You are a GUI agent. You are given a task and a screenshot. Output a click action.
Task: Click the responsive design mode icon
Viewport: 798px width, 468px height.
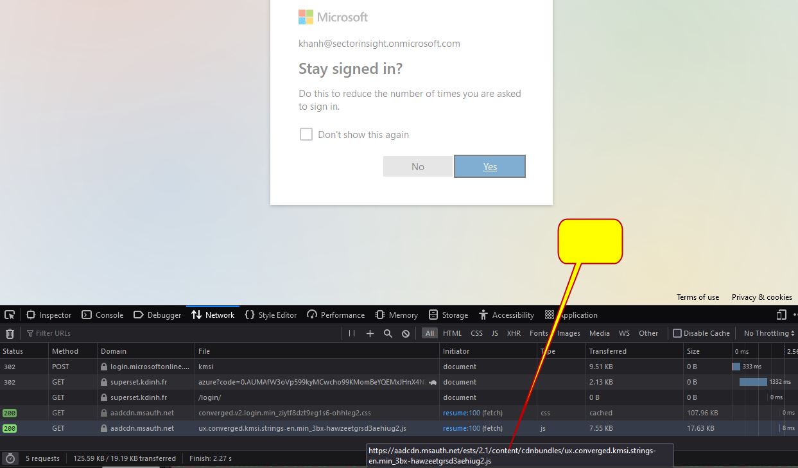click(x=781, y=315)
